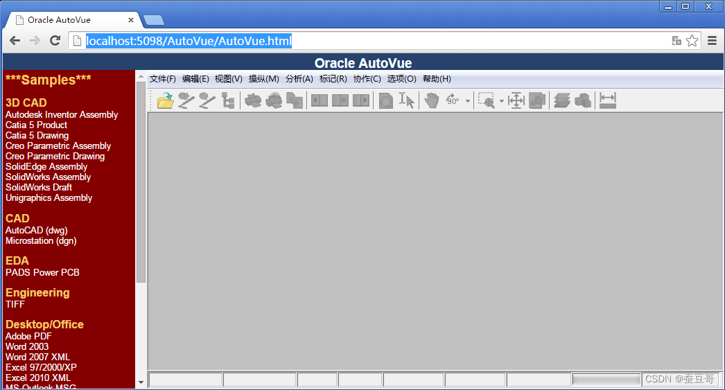Open the Adobe PDF sample

pos(28,337)
